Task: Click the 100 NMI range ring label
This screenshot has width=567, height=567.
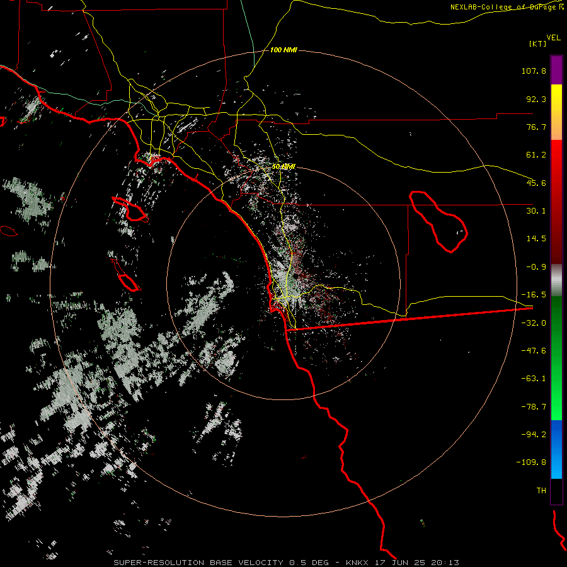Action: coord(283,50)
